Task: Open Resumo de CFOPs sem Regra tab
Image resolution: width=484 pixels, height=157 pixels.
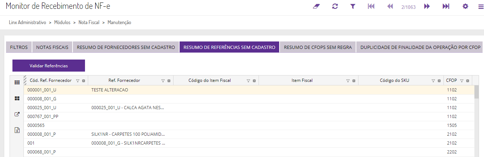Action: point(318,47)
